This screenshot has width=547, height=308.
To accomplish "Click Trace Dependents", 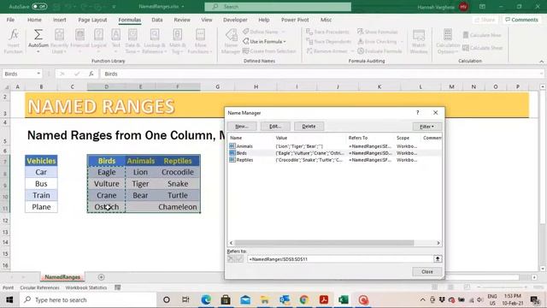I will coord(328,42).
